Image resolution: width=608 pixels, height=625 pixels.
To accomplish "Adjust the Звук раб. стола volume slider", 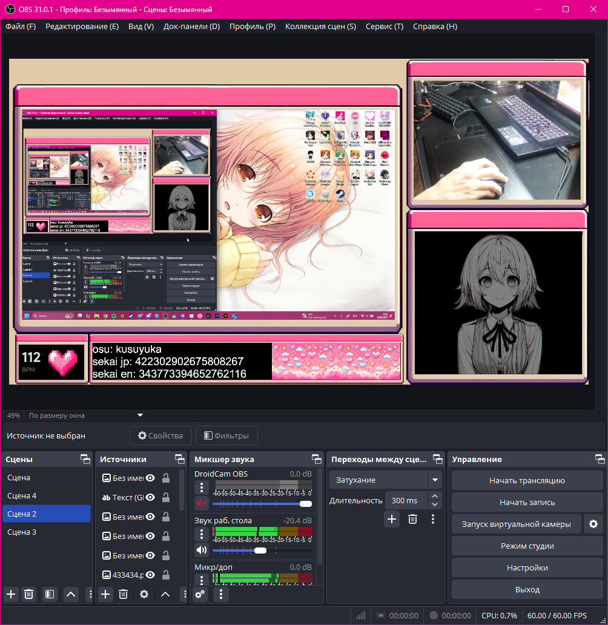I will [262, 551].
